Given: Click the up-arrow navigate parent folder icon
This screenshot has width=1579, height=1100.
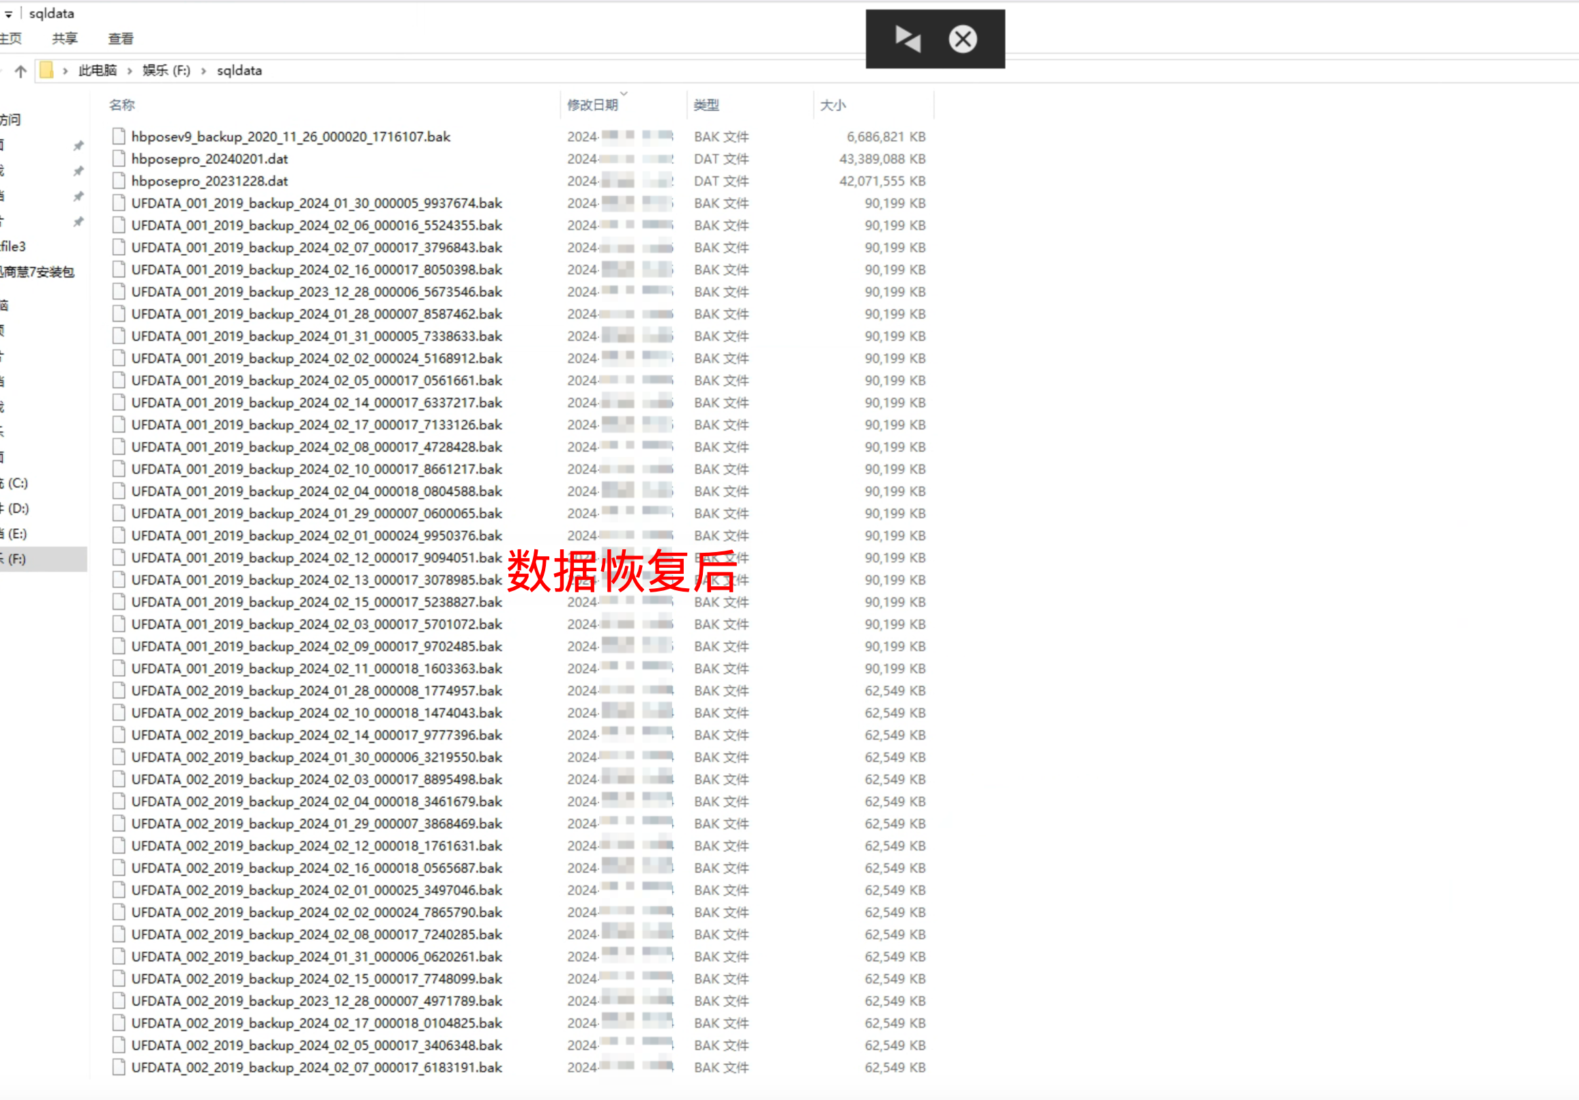Looking at the screenshot, I should (x=20, y=71).
